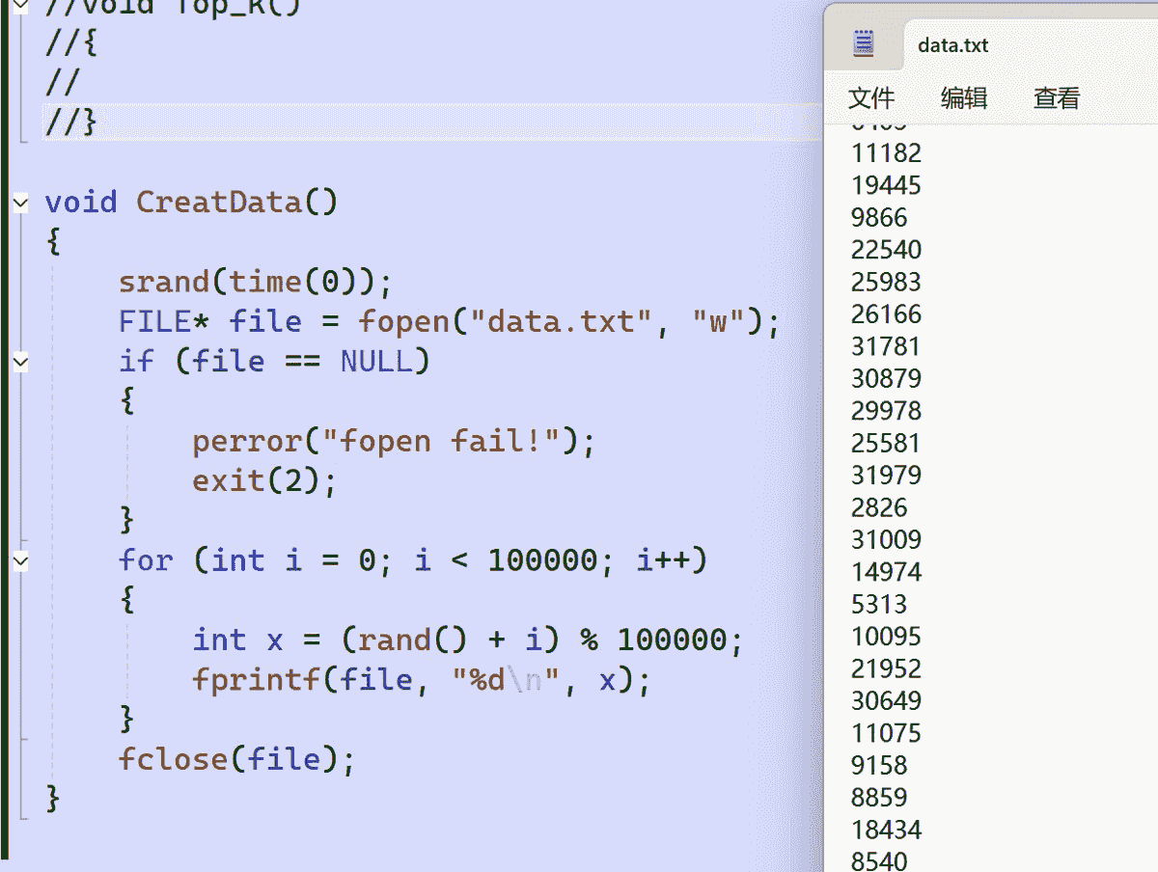Screen dimensions: 1158x872
Task: Click the value 11075 in data.txt
Action: tap(886, 733)
